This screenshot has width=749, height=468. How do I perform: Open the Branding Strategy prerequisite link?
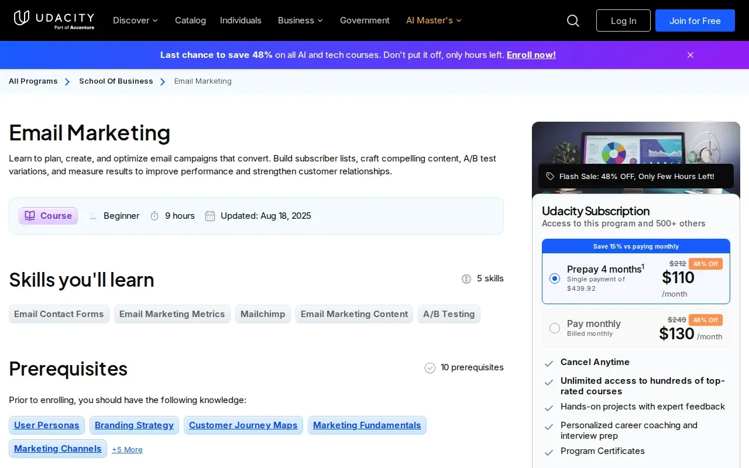coord(134,425)
